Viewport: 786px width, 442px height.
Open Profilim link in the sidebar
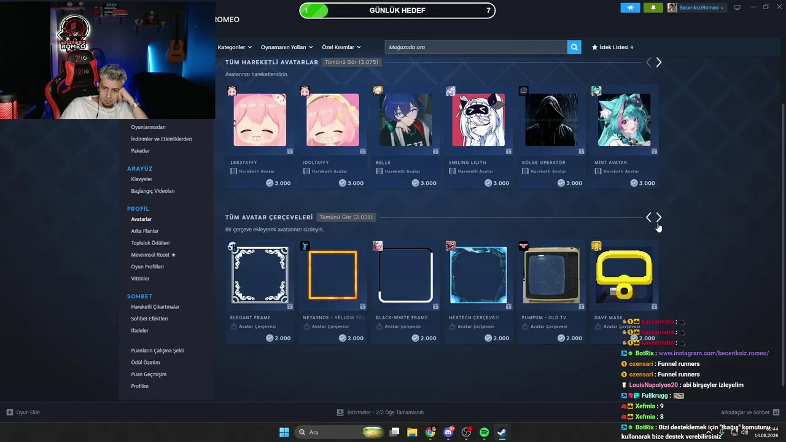(140, 386)
